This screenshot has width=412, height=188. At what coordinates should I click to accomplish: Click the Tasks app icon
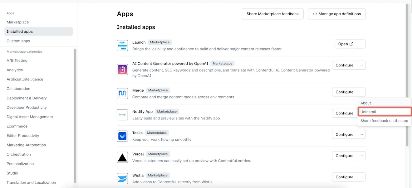[x=122, y=136]
